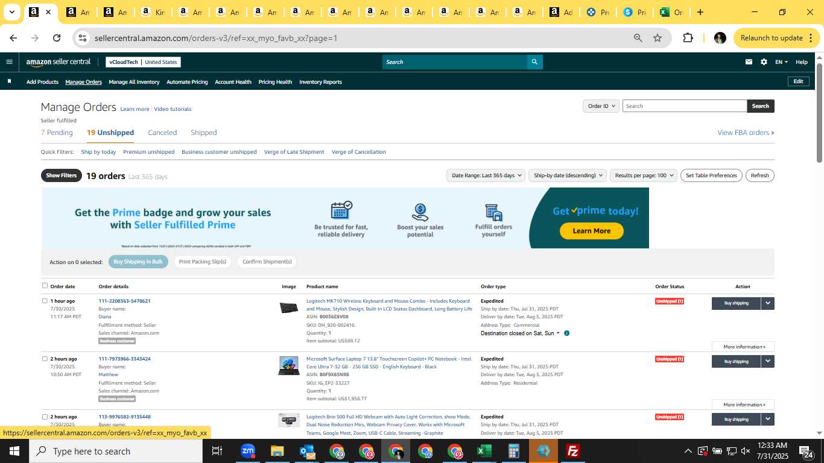Open the Account Health menu item
Image resolution: width=824 pixels, height=463 pixels.
pos(233,82)
